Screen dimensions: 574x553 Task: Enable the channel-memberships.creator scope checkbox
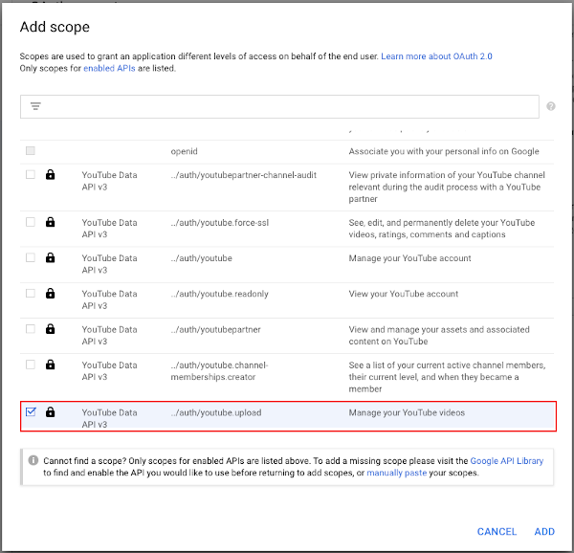(31, 365)
